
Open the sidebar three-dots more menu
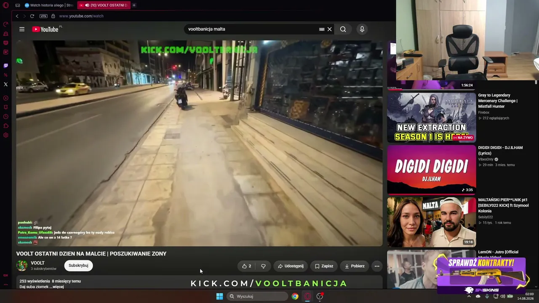pyautogui.click(x=6, y=284)
